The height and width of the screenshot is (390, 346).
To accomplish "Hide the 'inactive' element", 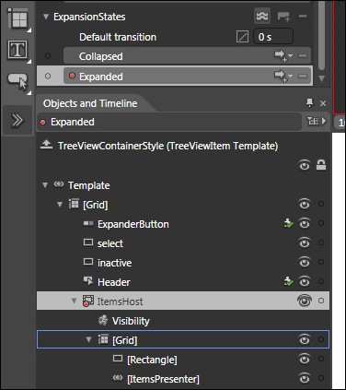I will [305, 262].
